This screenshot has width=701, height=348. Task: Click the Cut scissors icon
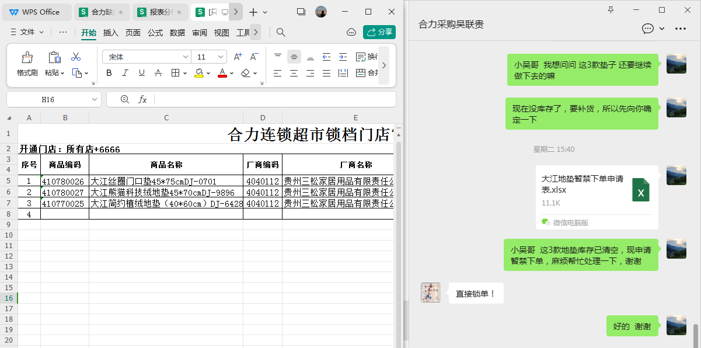(76, 57)
